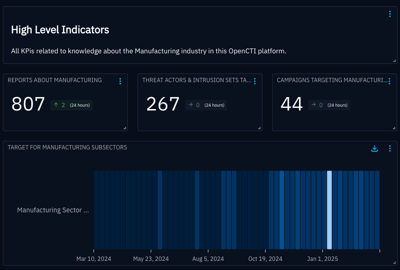Click resize handle of Manufacturing Subsectors heatmap widget
The image size is (400, 270).
(x=394, y=262)
